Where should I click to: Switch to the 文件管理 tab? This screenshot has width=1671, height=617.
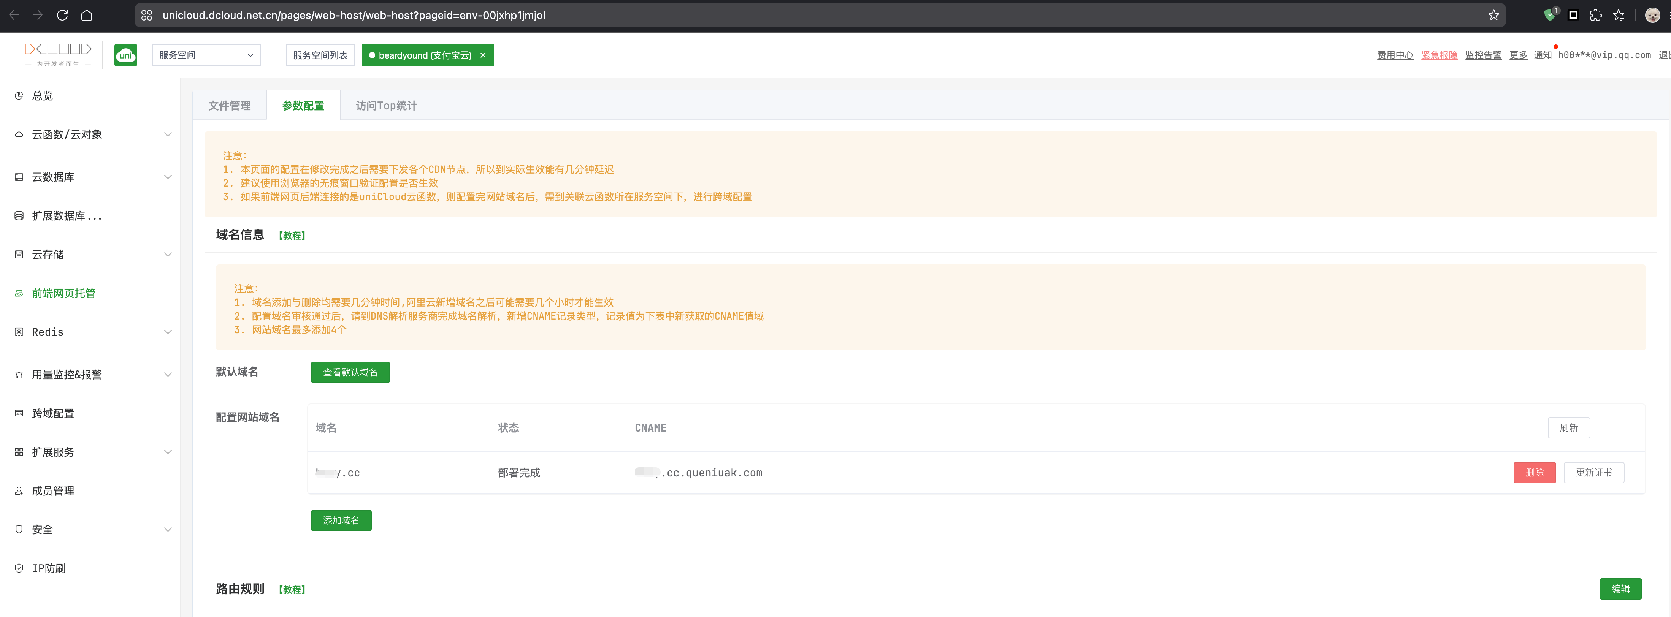(x=229, y=106)
